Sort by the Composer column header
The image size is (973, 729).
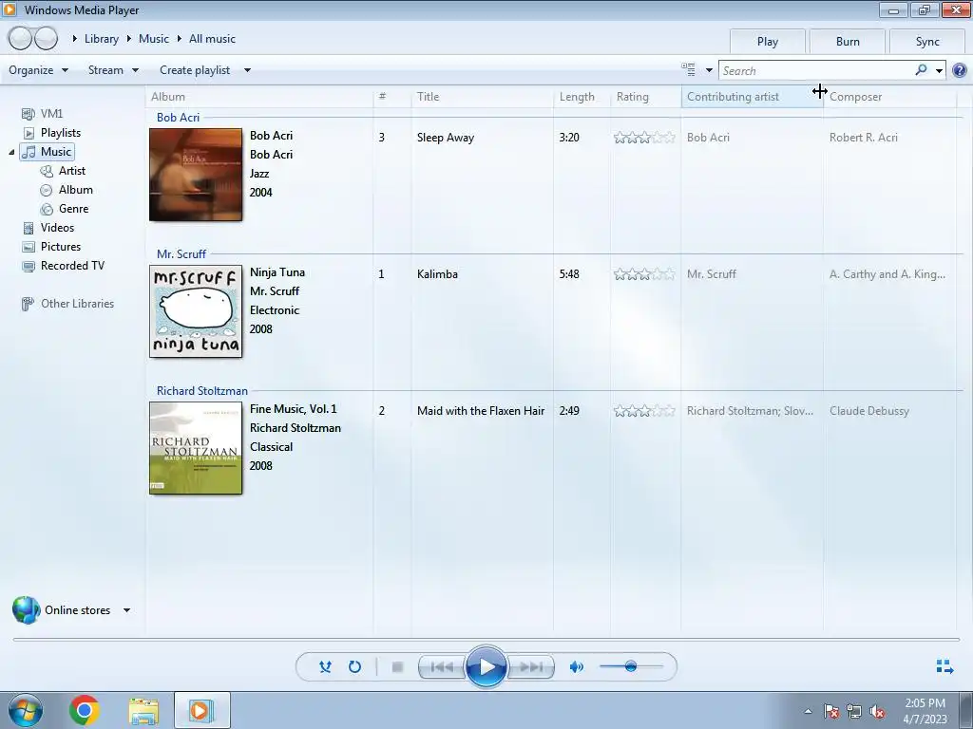(890, 97)
